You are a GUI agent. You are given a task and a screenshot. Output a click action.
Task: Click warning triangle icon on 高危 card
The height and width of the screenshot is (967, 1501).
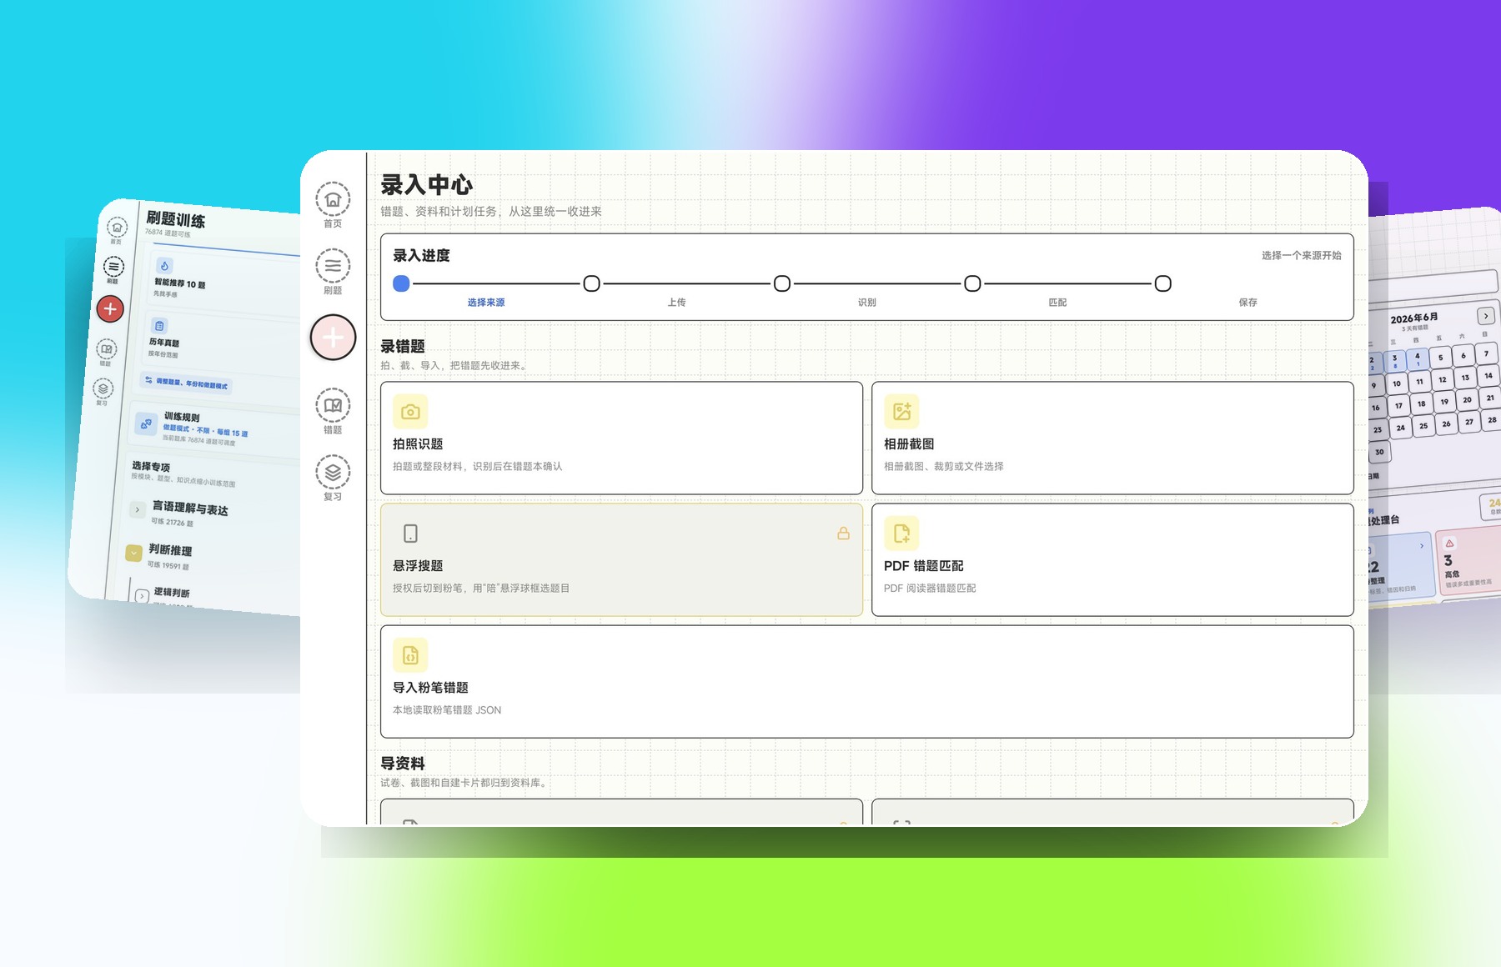click(1449, 544)
